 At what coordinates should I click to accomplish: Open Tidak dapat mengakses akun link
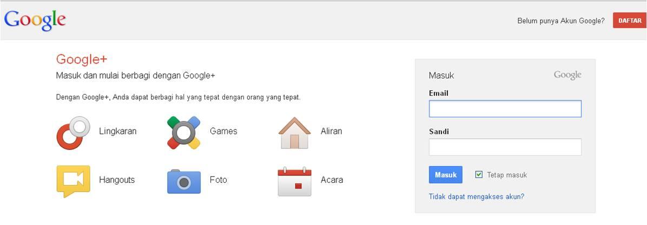(x=477, y=196)
